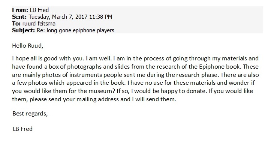Image resolution: width=271 pixels, height=141 pixels.
Task: Click the subject text Re: long gone epiphone players
Action: (75, 30)
